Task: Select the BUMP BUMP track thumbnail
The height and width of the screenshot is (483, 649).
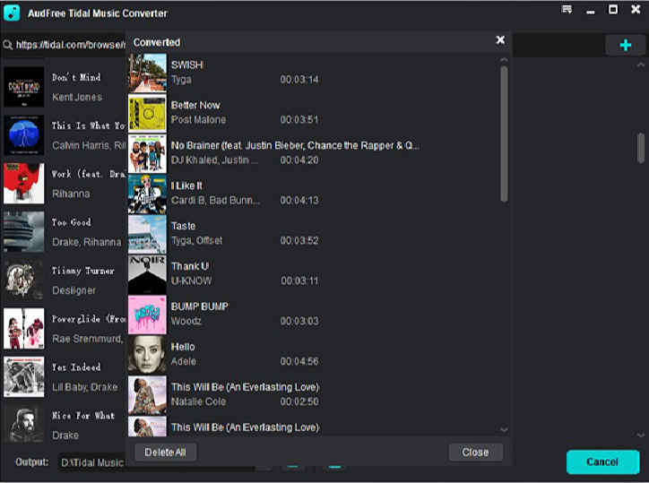Action: 147,314
